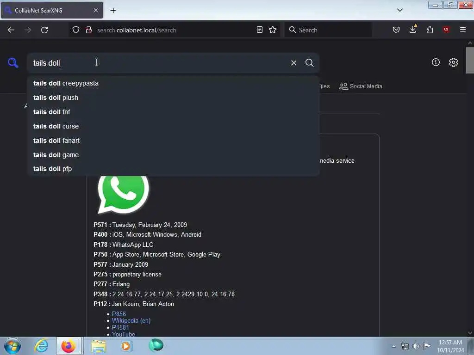Open the Downloads panel
474x355 pixels.
412,29
